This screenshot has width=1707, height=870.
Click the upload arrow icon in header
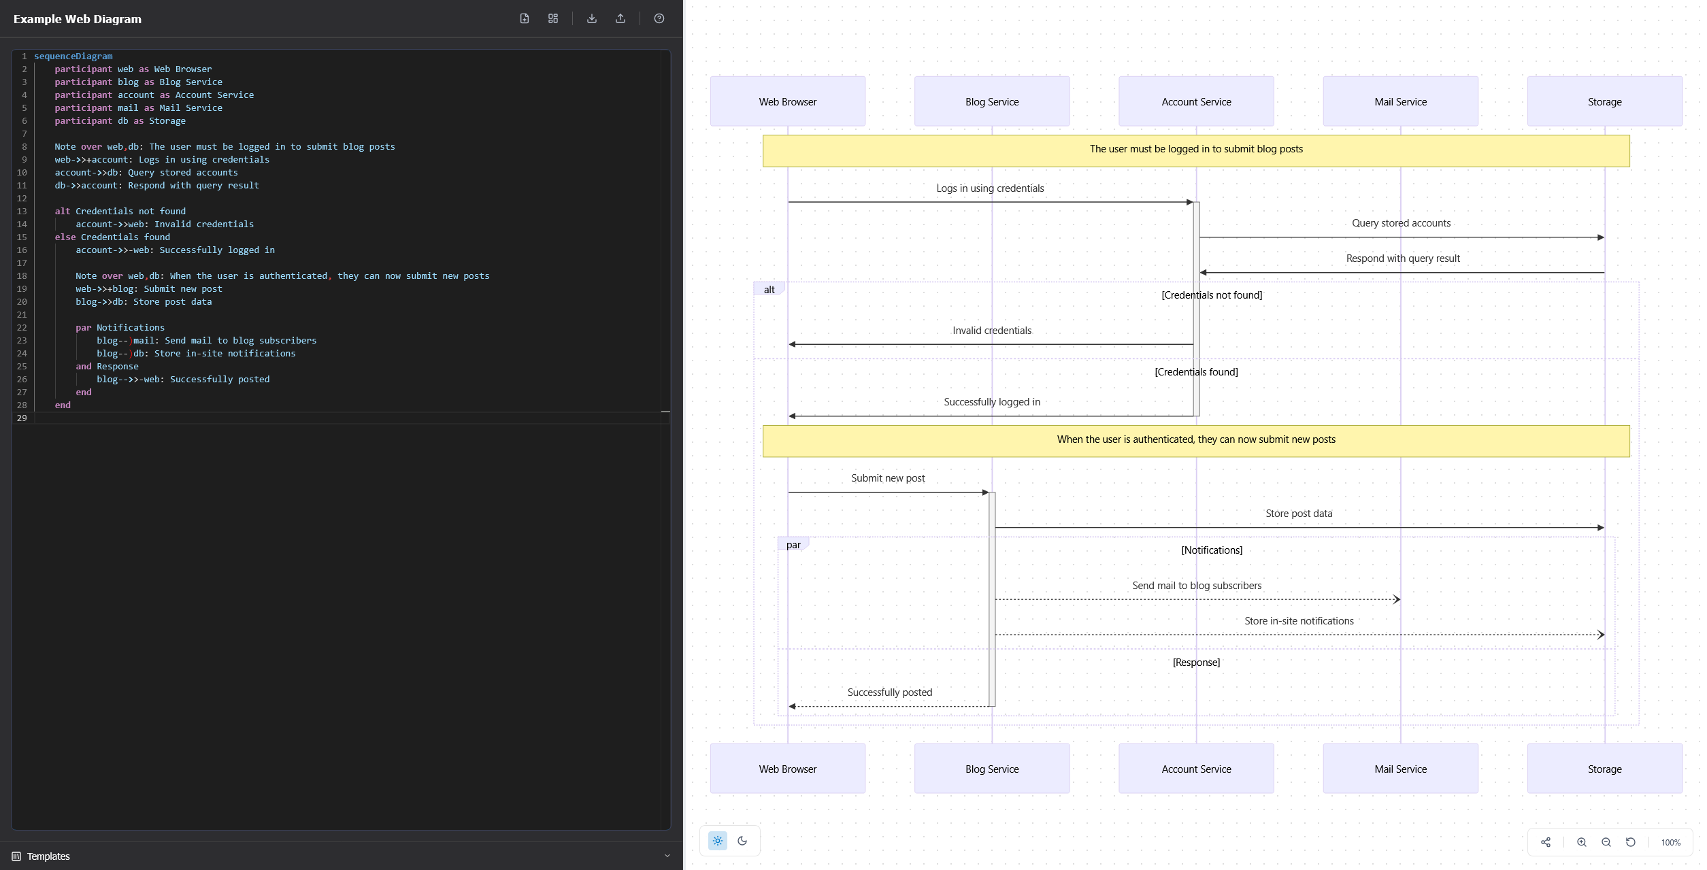point(620,18)
